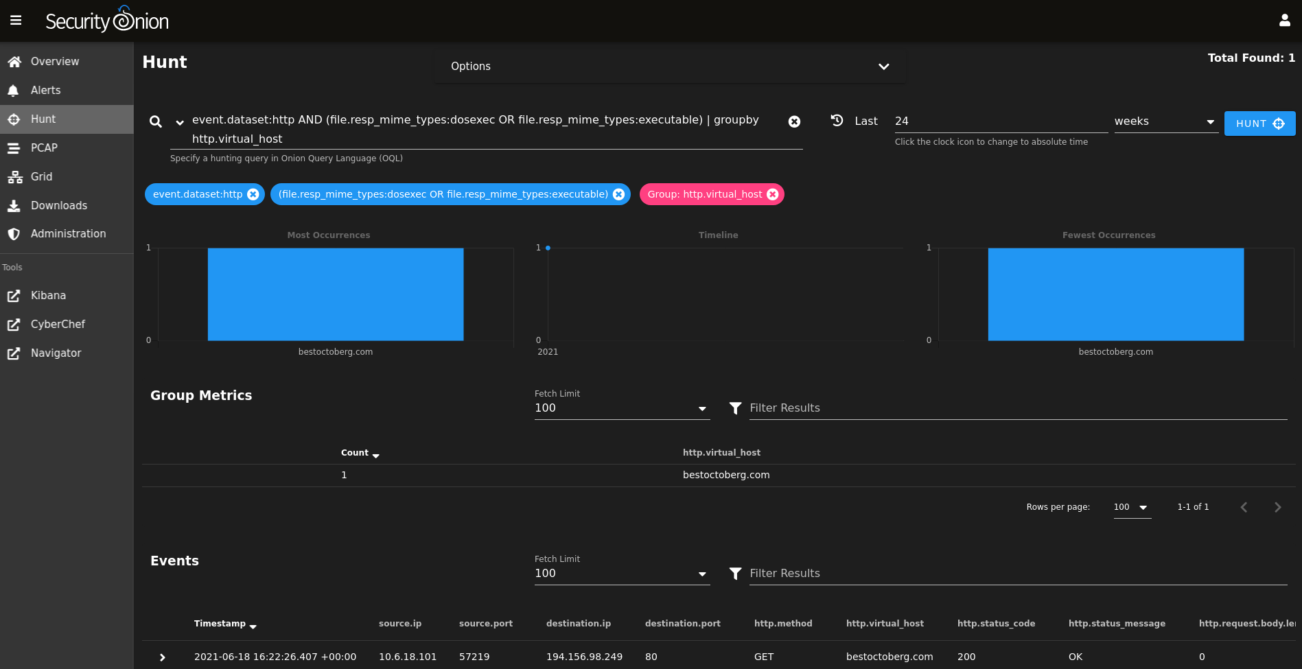Click the Navigator external link icon
This screenshot has height=669, width=1302.
click(14, 353)
